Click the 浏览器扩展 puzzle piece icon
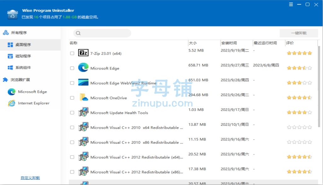323x185 pixels. [5, 80]
